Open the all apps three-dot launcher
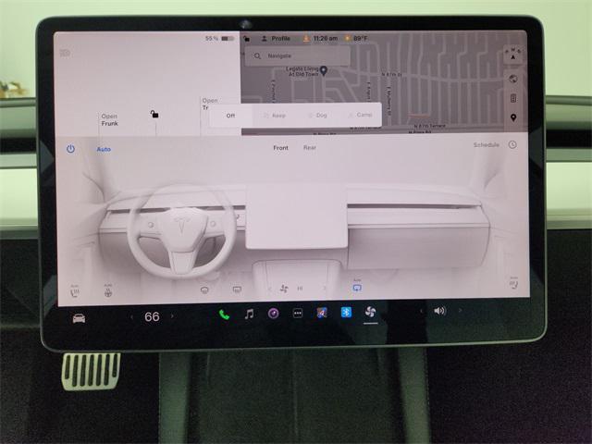 click(298, 313)
